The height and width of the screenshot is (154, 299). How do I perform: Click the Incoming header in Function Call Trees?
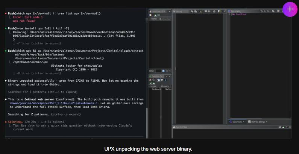tap(153, 86)
